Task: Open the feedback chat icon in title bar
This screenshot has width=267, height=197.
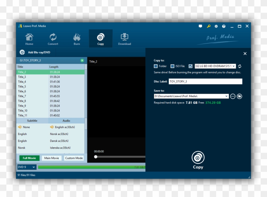Action: (x=201, y=26)
